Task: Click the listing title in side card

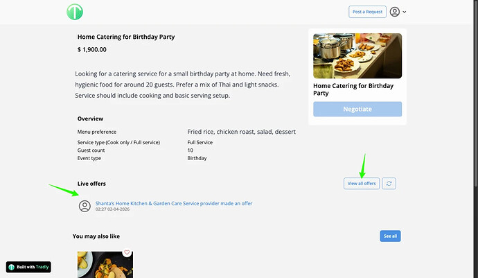Action: tap(353, 89)
